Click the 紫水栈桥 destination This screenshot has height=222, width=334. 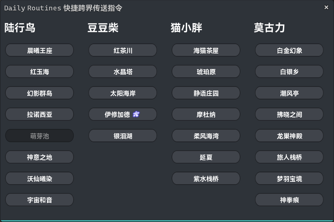pyautogui.click(x=206, y=178)
